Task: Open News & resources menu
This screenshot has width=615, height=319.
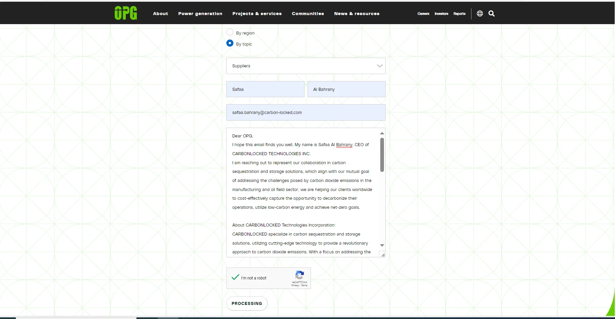Action: click(357, 14)
